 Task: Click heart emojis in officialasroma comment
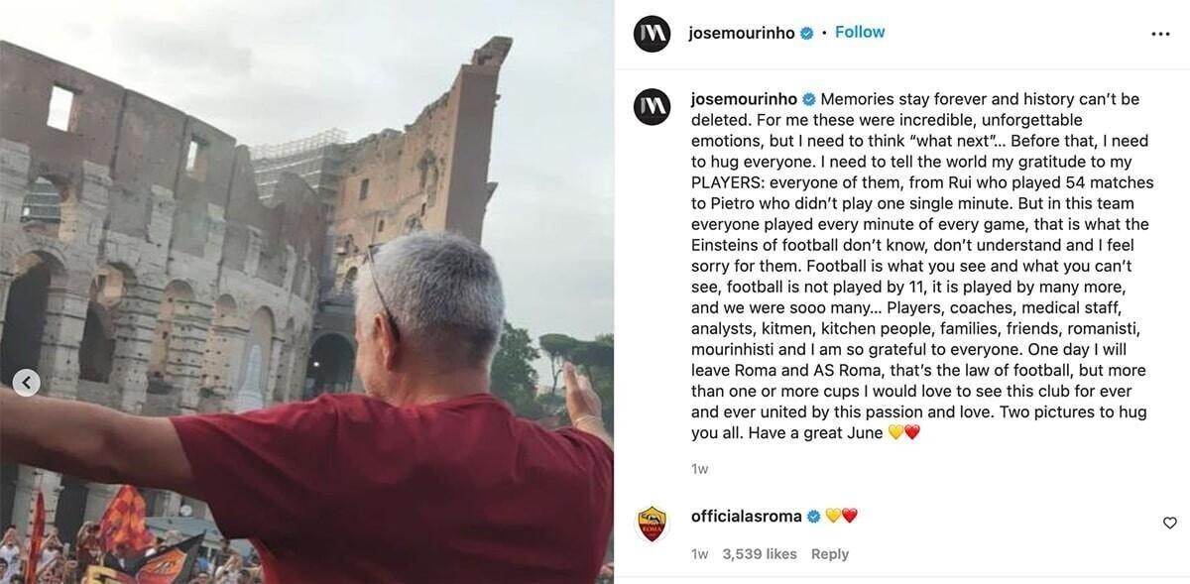click(x=841, y=516)
